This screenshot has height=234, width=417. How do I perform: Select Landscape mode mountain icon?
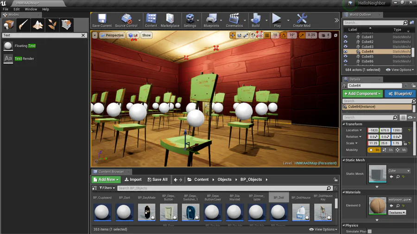(x=38, y=25)
